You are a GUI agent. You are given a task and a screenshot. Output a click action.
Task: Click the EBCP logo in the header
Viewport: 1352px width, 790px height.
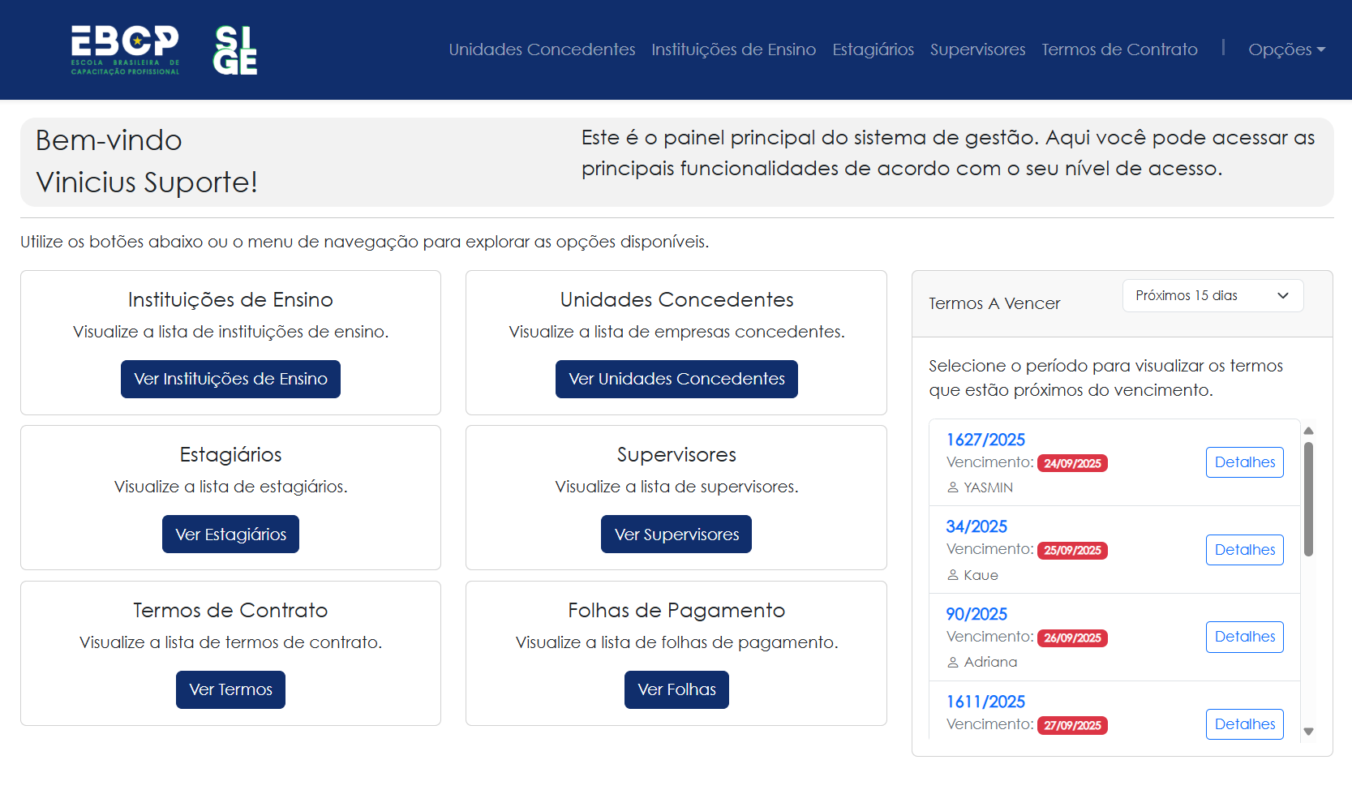coord(125,50)
